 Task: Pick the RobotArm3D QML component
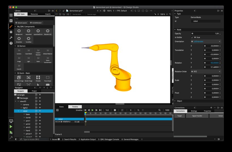[47, 32]
